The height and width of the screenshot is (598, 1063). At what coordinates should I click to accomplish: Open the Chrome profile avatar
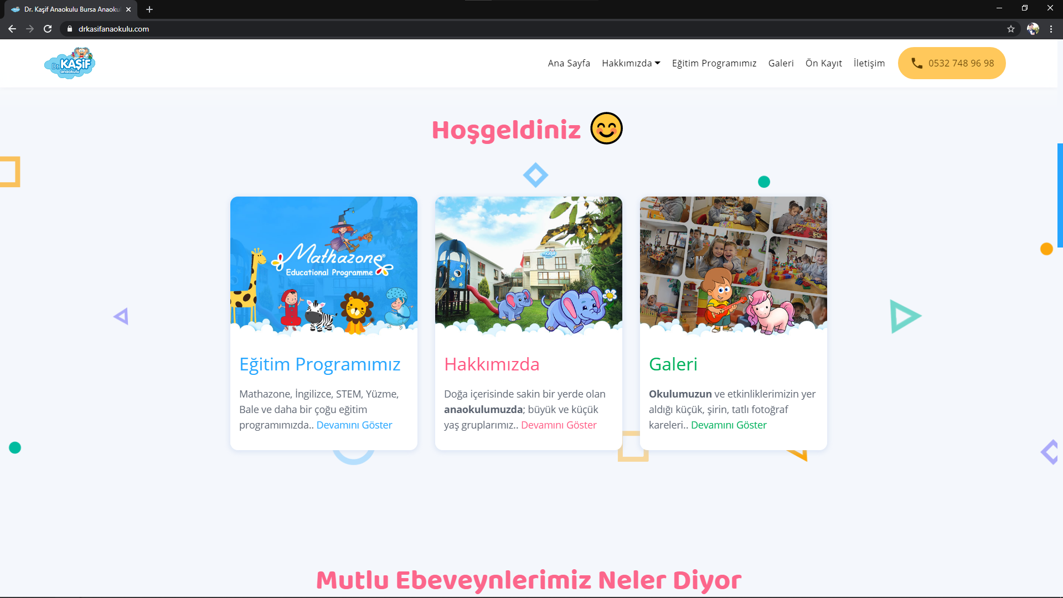(x=1033, y=29)
